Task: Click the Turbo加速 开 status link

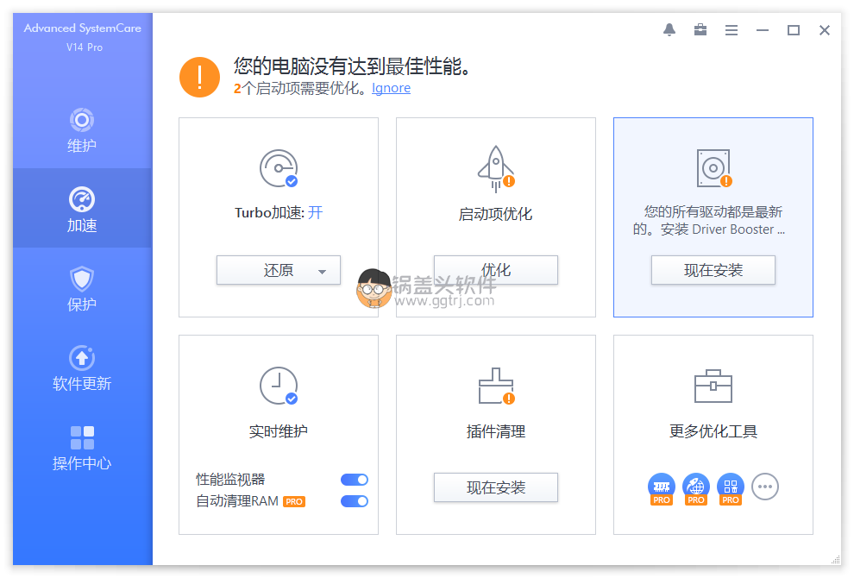Action: [316, 212]
